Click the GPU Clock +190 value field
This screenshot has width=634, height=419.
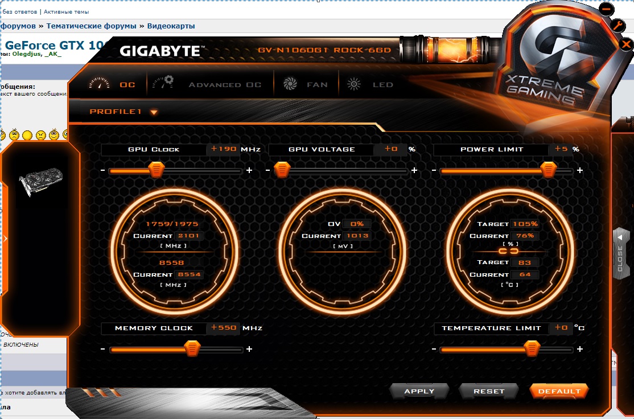pyautogui.click(x=223, y=149)
